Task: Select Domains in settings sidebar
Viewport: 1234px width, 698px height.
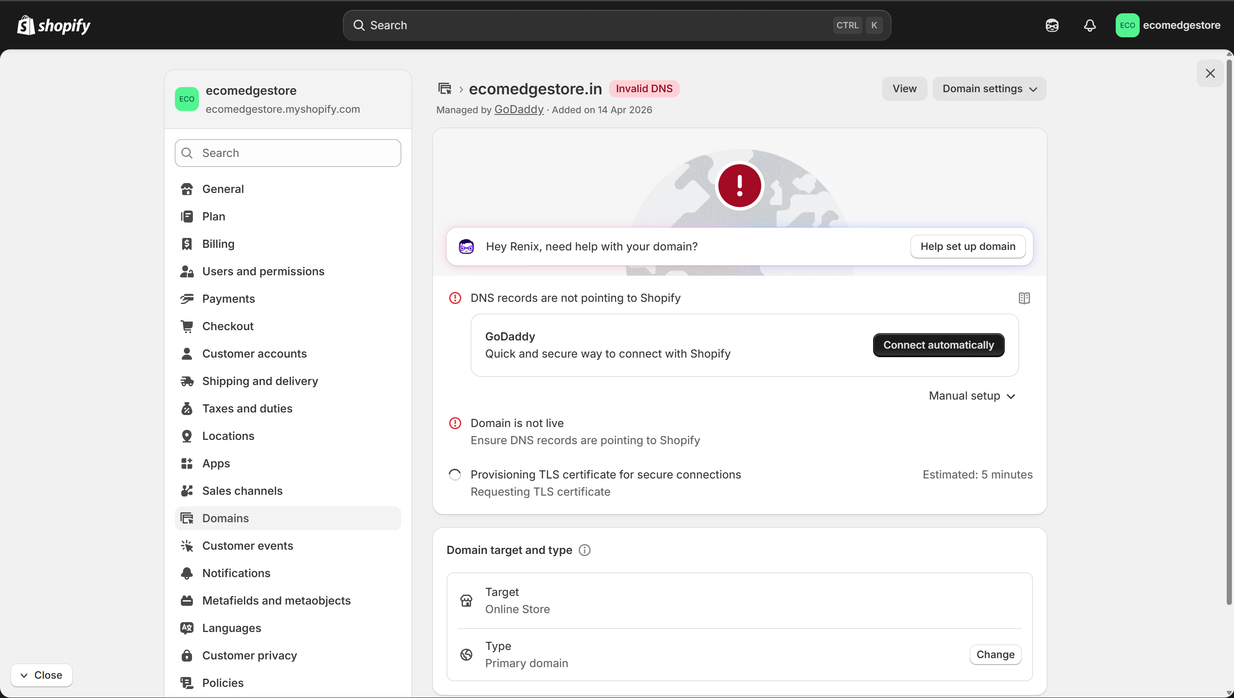Action: pyautogui.click(x=288, y=518)
